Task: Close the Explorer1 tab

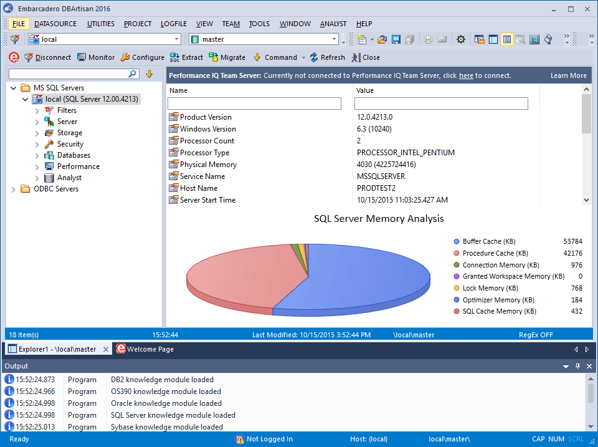Action: [106, 349]
